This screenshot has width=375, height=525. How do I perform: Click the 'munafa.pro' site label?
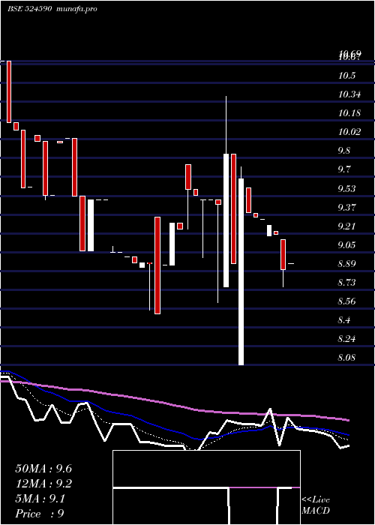(76, 9)
